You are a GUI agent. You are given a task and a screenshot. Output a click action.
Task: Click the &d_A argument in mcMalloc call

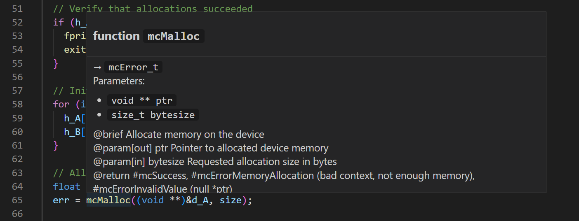pyautogui.click(x=200, y=200)
